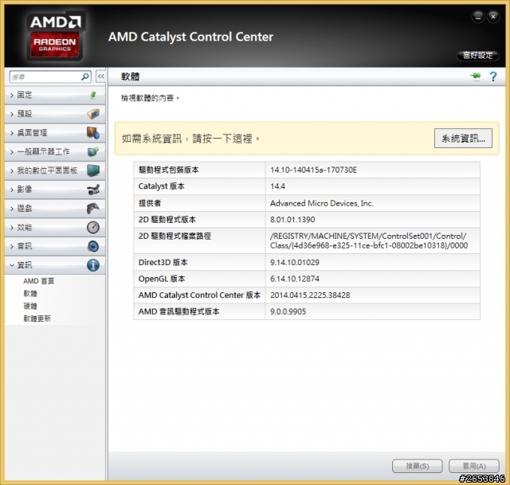Click the 影像 video camera icon
This screenshot has height=485, width=510.
tap(93, 190)
